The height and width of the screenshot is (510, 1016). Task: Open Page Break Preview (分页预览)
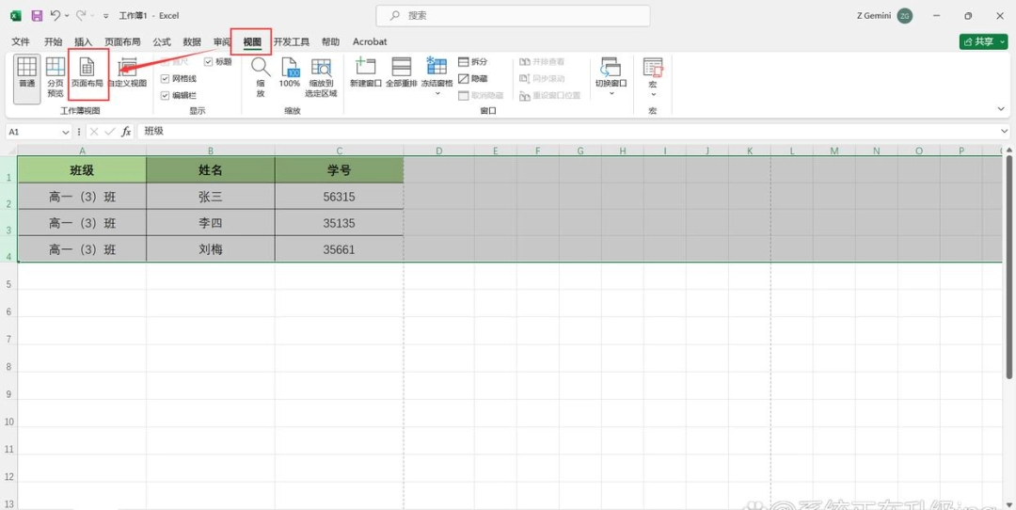pos(56,76)
